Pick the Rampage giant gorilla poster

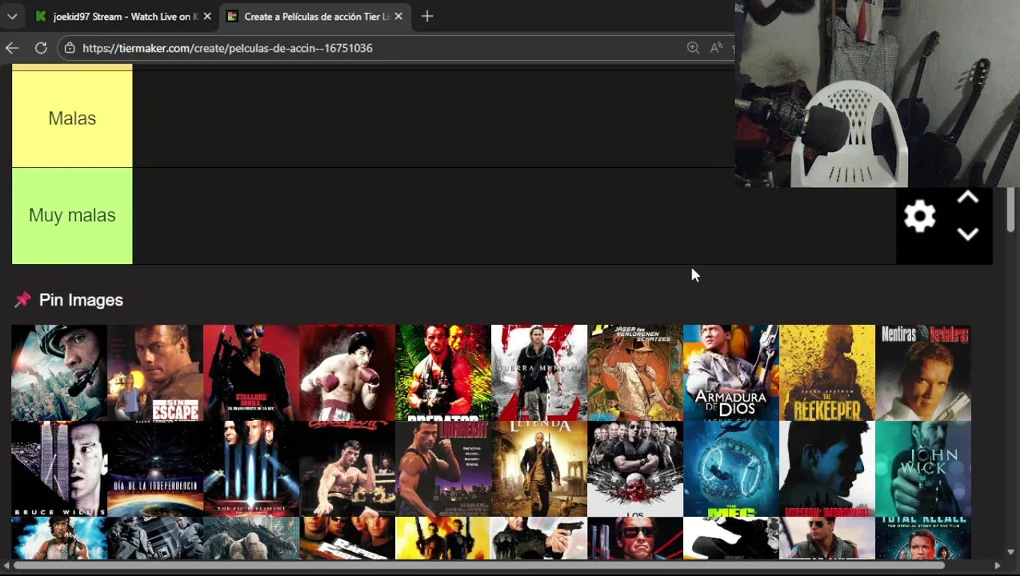point(251,538)
